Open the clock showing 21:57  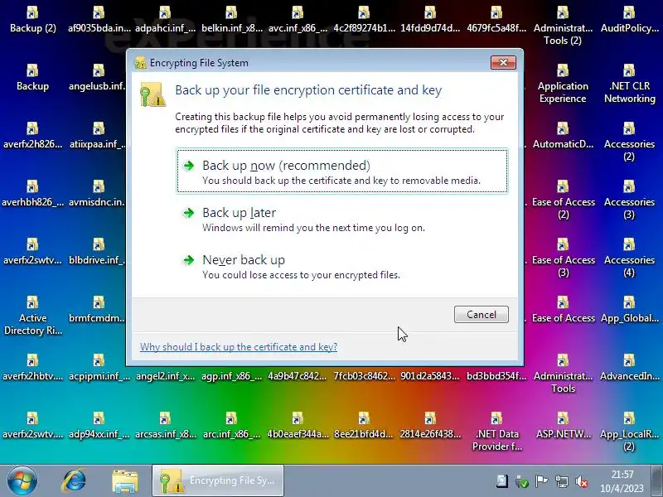tap(622, 481)
